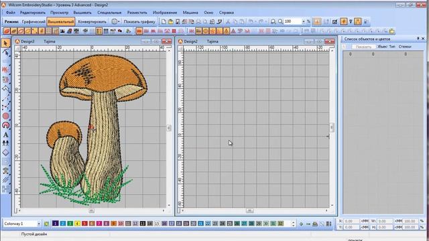Click the checkmark options icon
Screen dimensions: 429x241
tap(334, 21)
